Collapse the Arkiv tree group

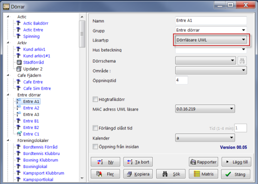pyautogui.click(x=8, y=42)
